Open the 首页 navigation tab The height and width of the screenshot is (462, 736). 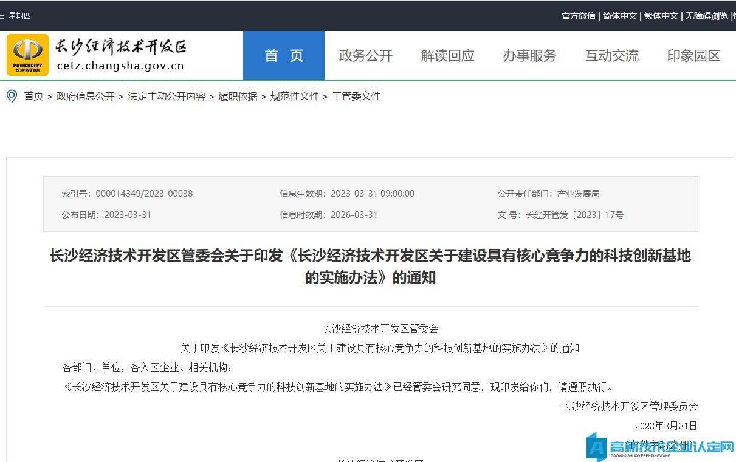(284, 55)
